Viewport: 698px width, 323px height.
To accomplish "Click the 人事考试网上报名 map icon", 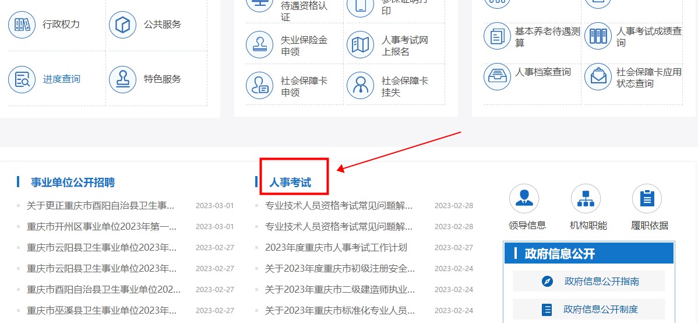I will (360, 45).
